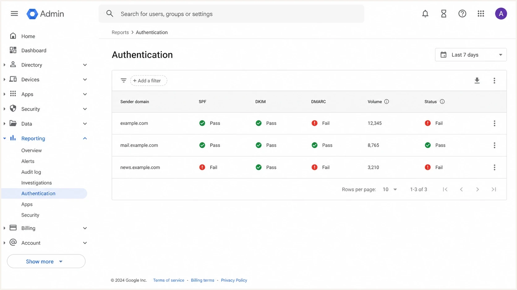Click Add a filter chip
Viewport: 517px width, 290px height.
pyautogui.click(x=149, y=81)
